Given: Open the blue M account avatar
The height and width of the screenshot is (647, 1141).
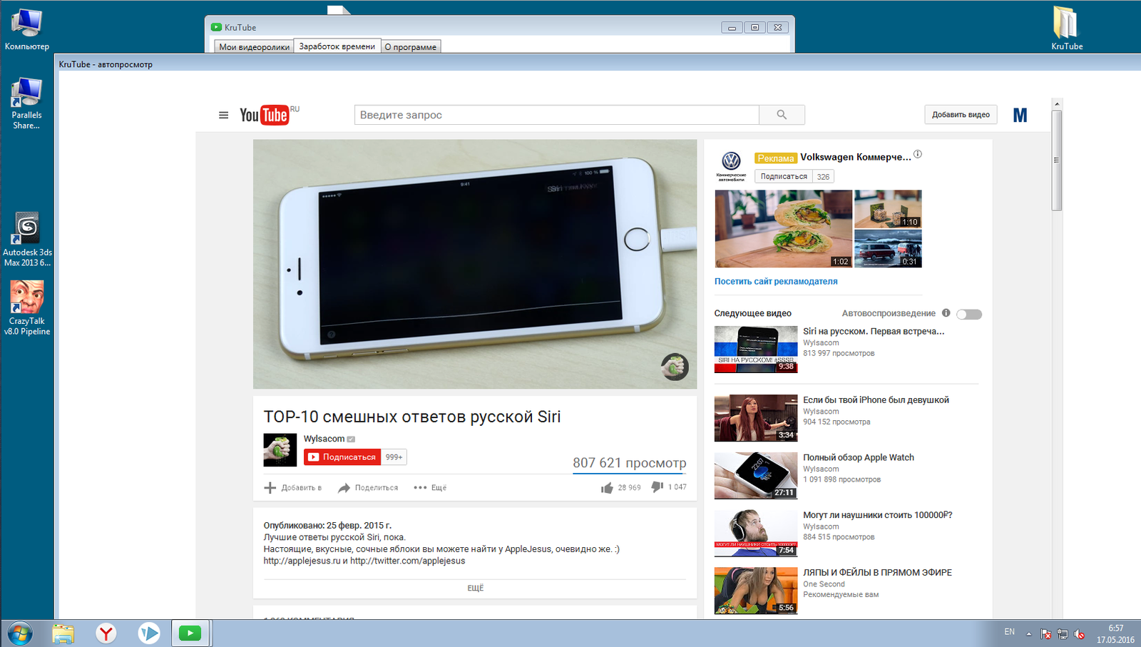Looking at the screenshot, I should tap(1020, 115).
